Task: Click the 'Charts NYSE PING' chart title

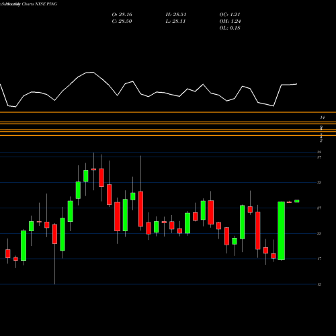Action: pyautogui.click(x=40, y=4)
